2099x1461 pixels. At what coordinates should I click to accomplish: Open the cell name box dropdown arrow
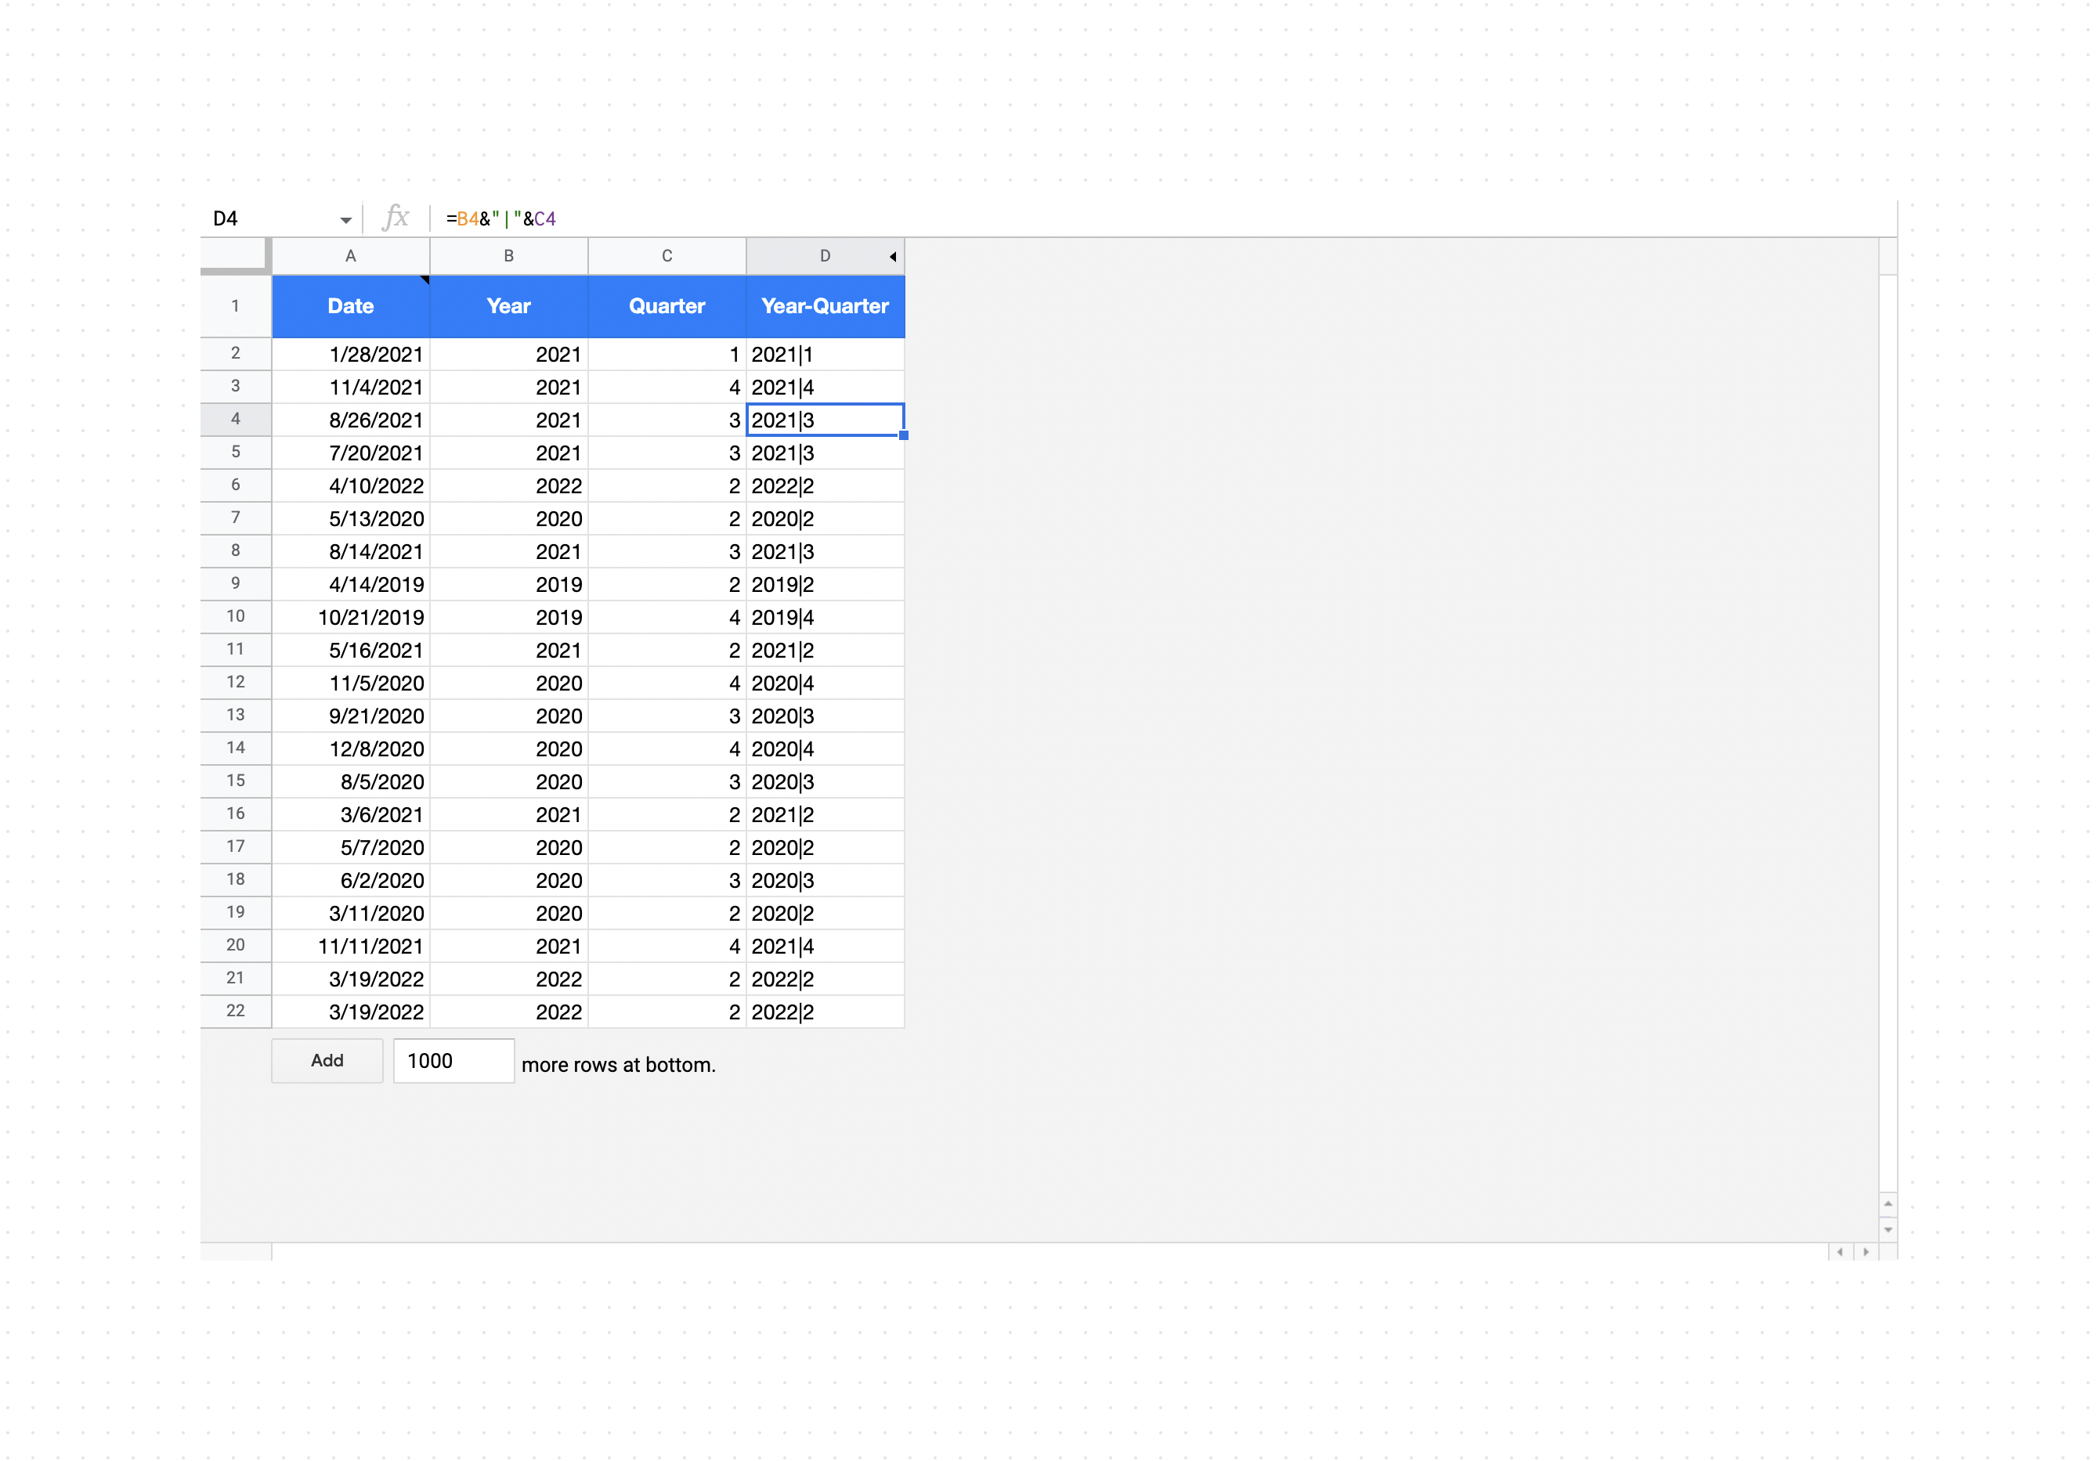pos(345,220)
